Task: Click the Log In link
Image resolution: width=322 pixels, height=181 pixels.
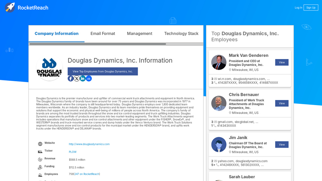Action: tap(298, 8)
